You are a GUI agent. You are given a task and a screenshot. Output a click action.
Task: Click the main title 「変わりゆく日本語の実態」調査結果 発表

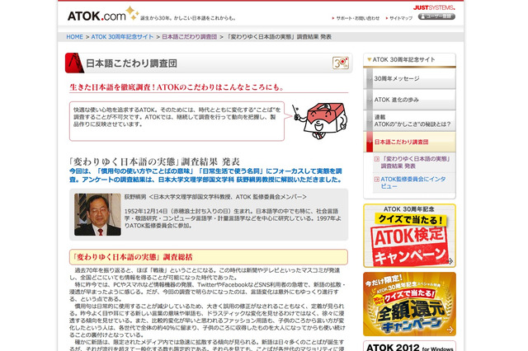click(x=154, y=161)
